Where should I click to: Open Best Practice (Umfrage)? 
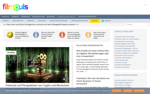click(x=122, y=85)
